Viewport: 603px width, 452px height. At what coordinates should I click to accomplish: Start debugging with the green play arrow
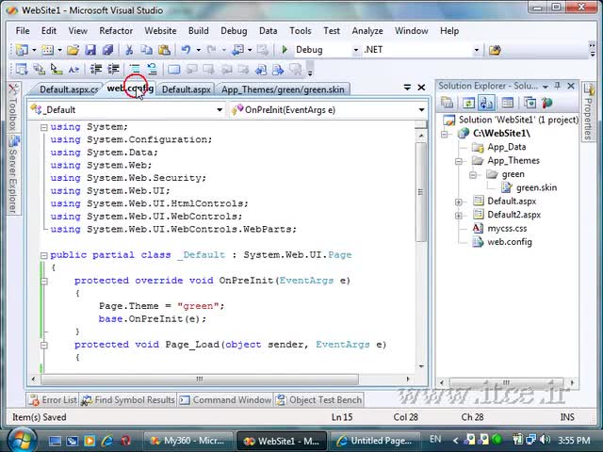[285, 50]
